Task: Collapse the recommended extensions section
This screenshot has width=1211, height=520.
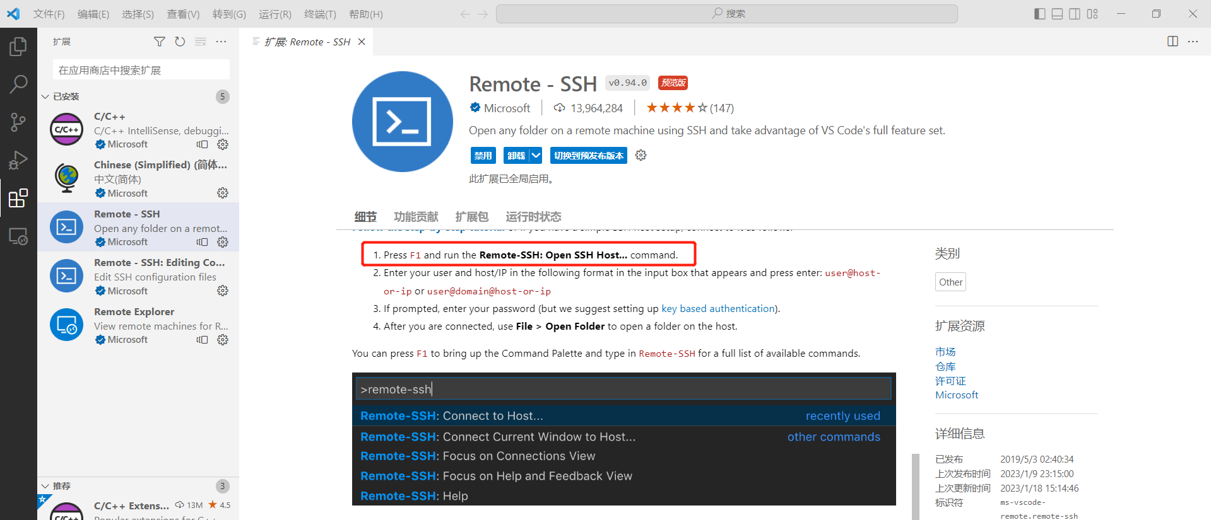Action: click(x=45, y=486)
